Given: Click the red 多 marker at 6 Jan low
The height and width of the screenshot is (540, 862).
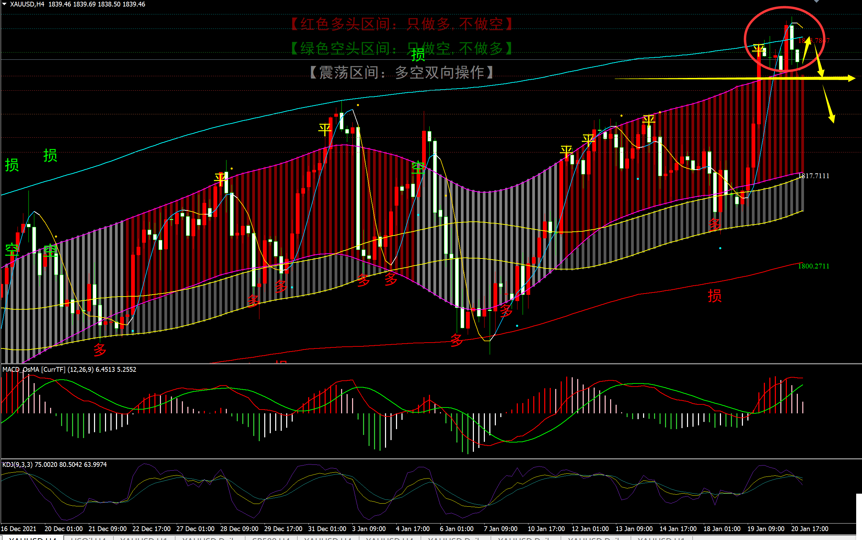Looking at the screenshot, I should [x=456, y=340].
